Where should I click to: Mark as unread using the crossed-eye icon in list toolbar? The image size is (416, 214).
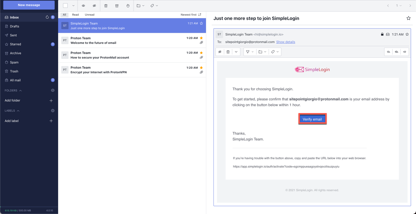coord(94,6)
